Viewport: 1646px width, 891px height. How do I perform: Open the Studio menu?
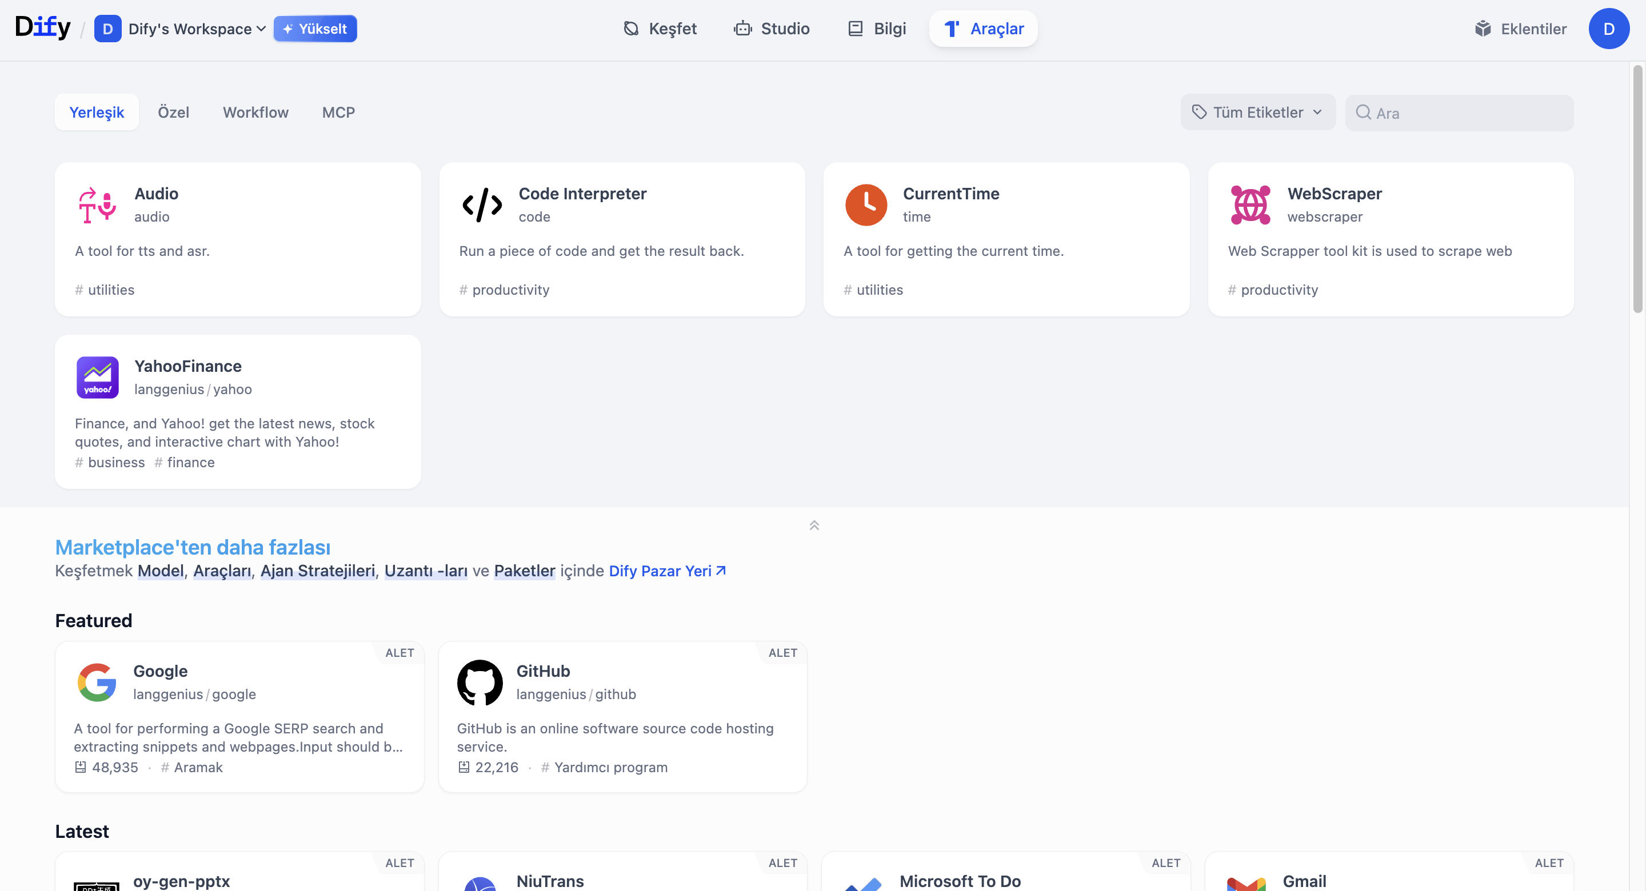coord(772,29)
